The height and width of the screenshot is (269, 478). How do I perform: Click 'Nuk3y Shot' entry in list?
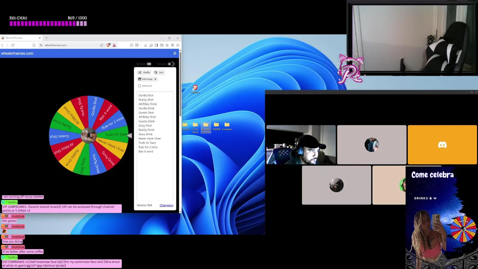tap(146, 100)
